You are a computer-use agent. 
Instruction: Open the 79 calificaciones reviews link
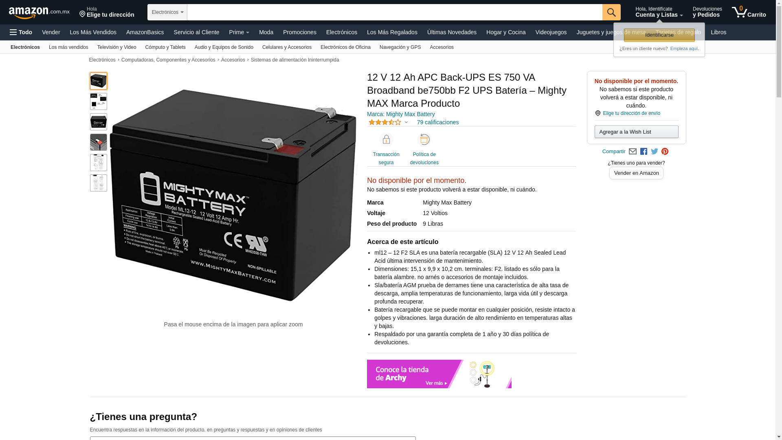pos(437,122)
